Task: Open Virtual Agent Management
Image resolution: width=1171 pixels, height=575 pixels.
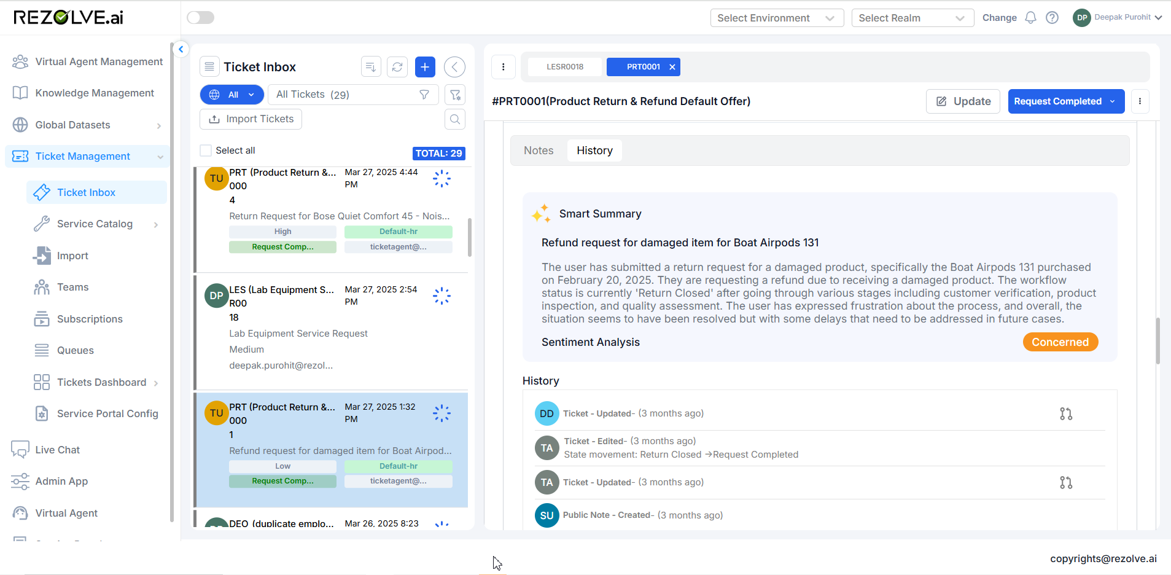Action: coord(87,61)
